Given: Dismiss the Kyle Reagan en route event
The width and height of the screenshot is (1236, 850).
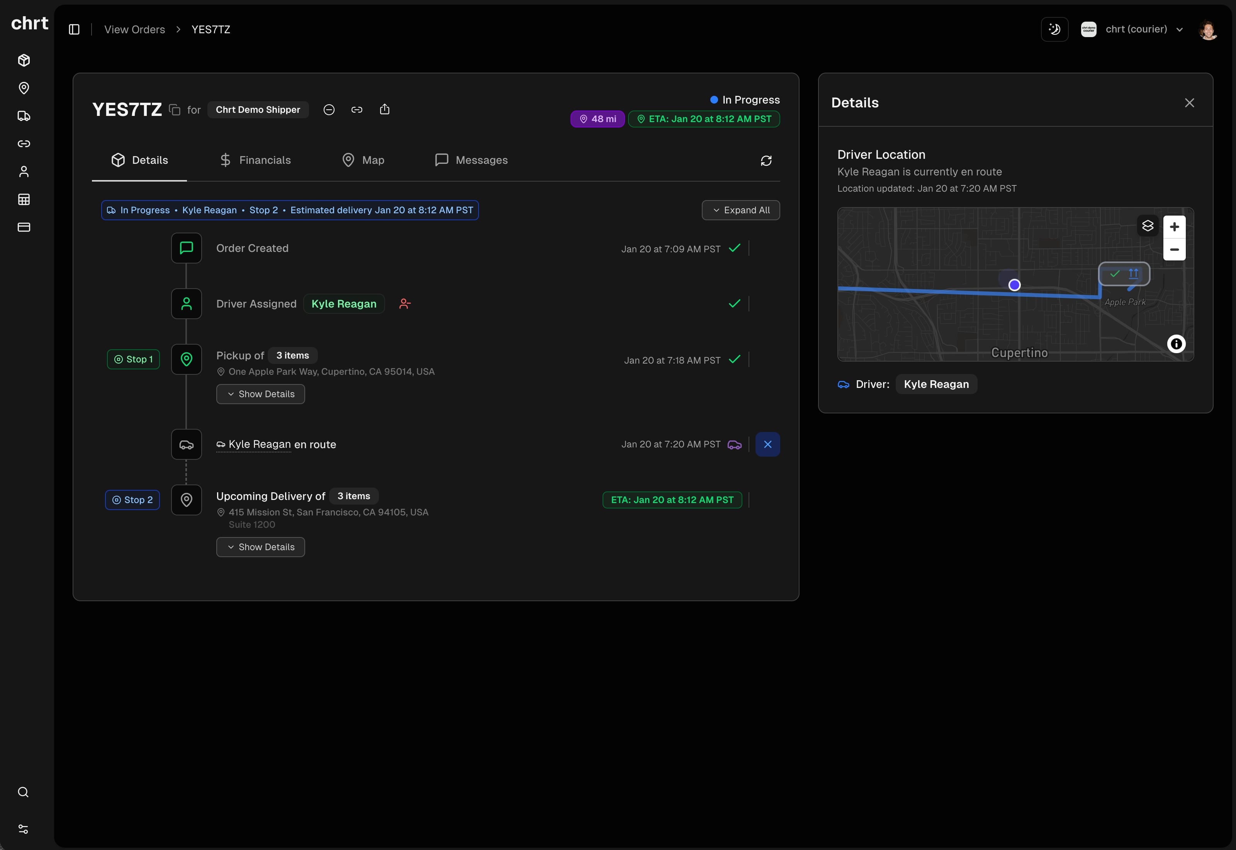Looking at the screenshot, I should [x=767, y=444].
